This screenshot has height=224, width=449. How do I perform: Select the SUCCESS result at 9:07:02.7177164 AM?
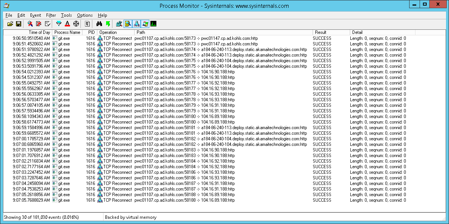point(322,167)
